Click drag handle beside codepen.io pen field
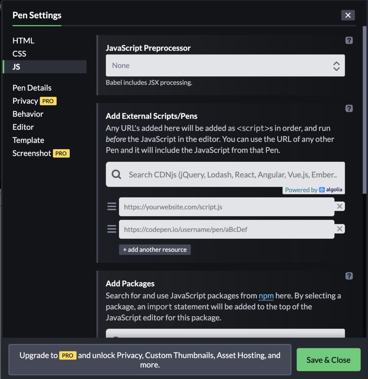This screenshot has width=368, height=379. coord(112,229)
